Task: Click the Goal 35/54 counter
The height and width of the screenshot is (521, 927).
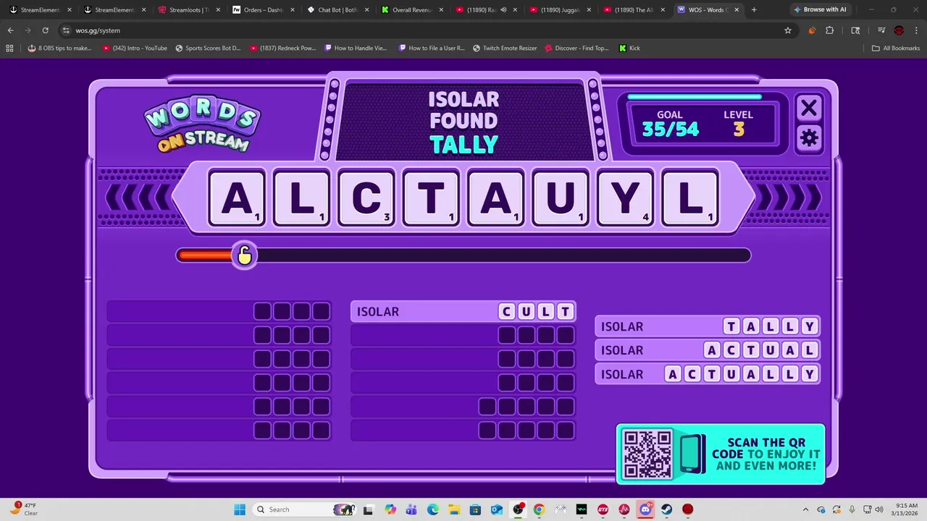Action: coord(670,124)
